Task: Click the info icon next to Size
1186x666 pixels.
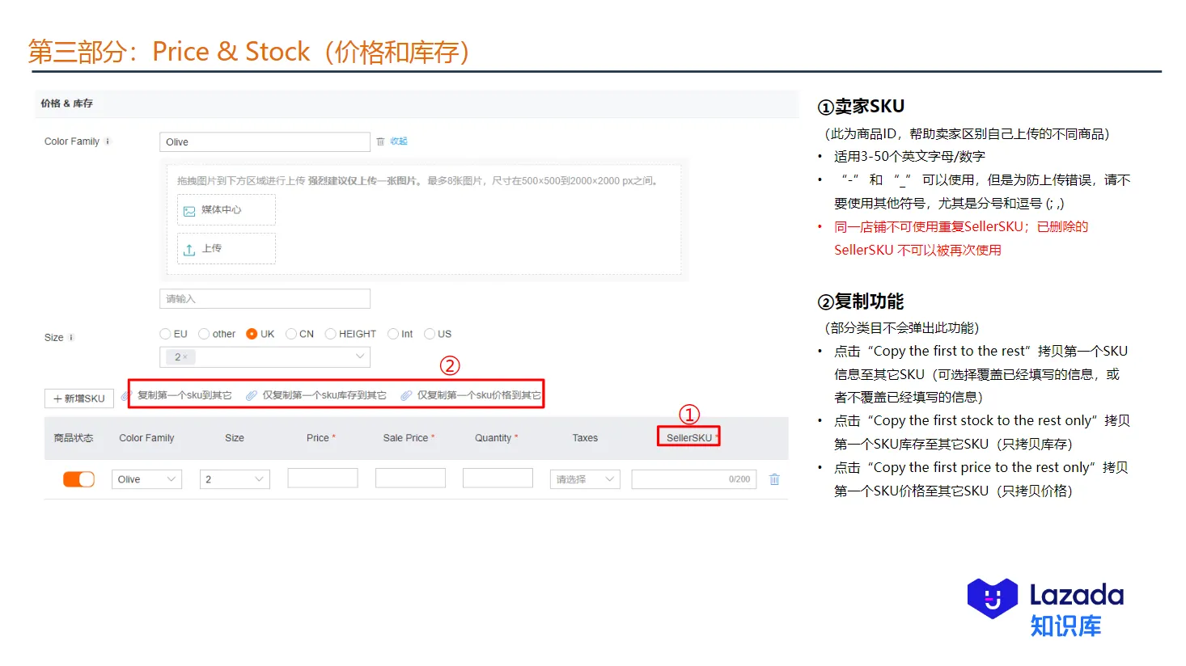Action: [70, 338]
